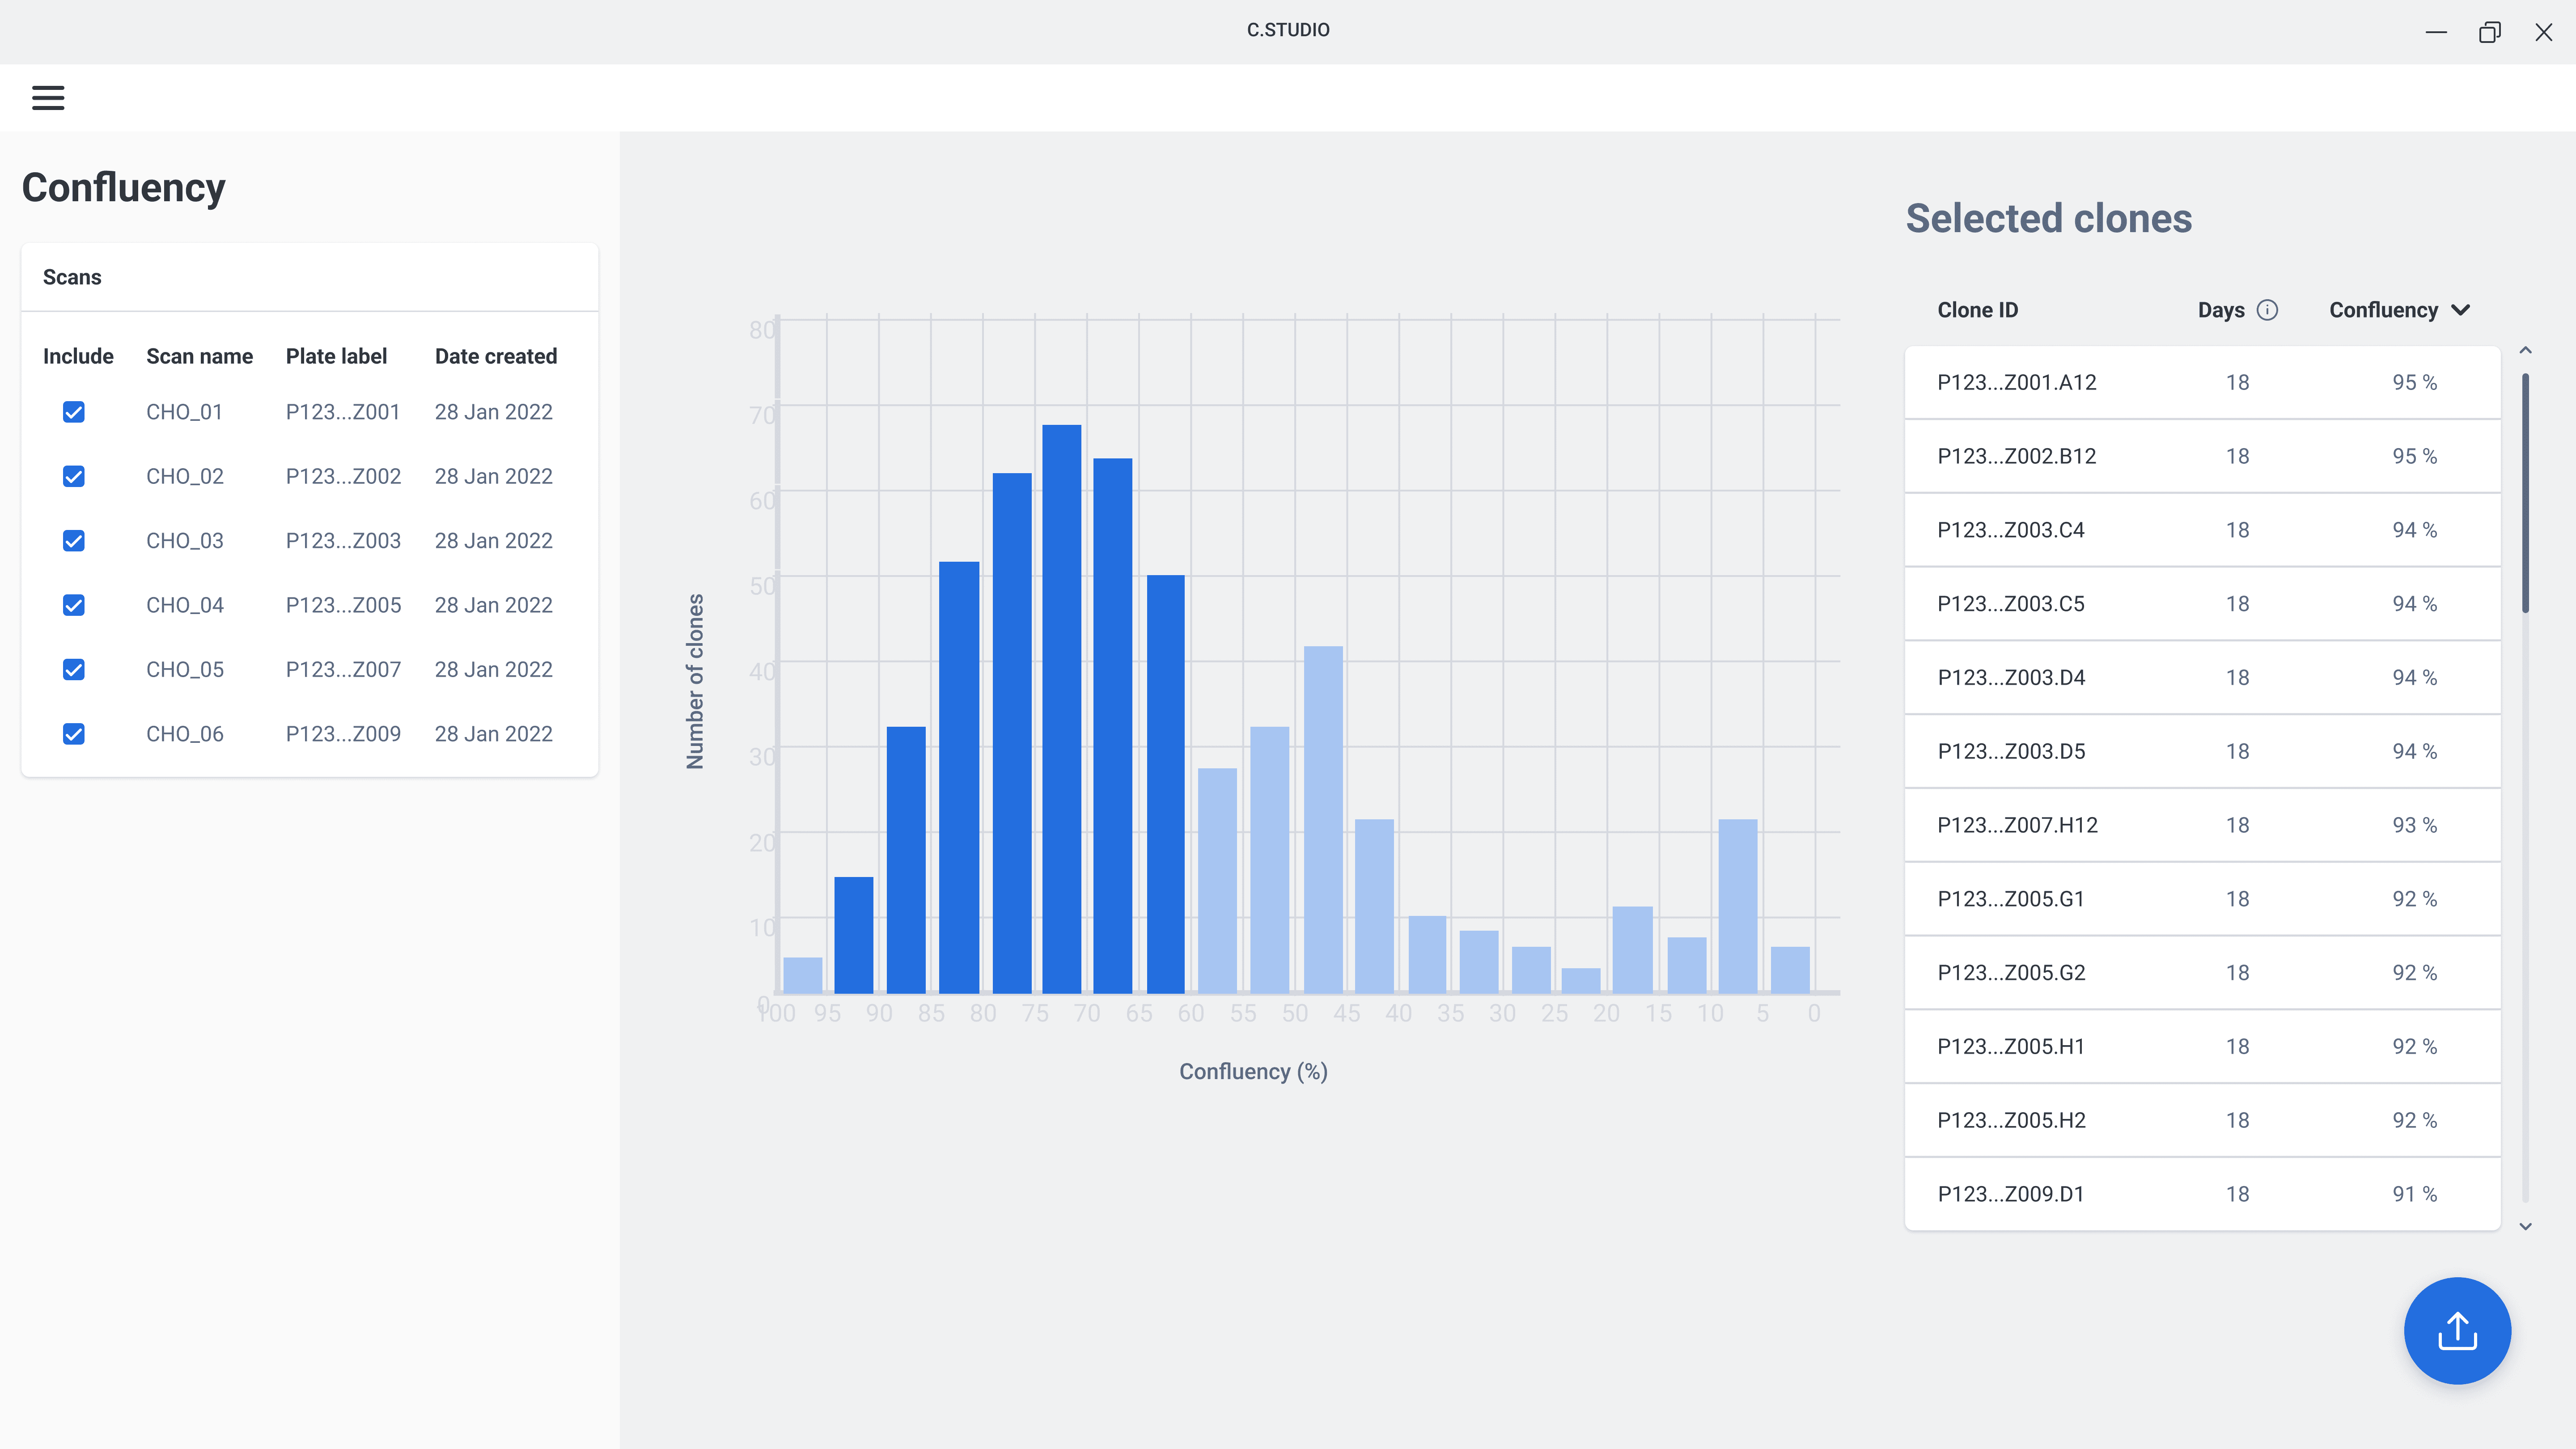Click plate label P123...Z007
The image size is (2576, 1449).
[x=343, y=670]
